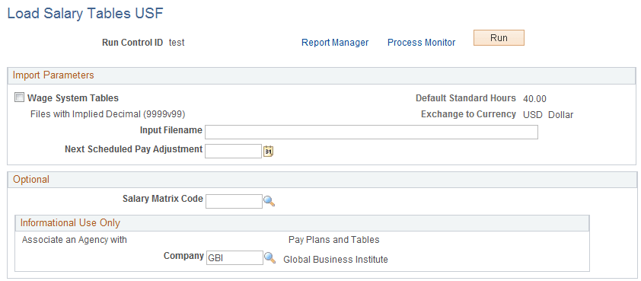Click the Salary Matrix Code lookup magnifier
Viewport: 641px width, 281px height.
[269, 201]
